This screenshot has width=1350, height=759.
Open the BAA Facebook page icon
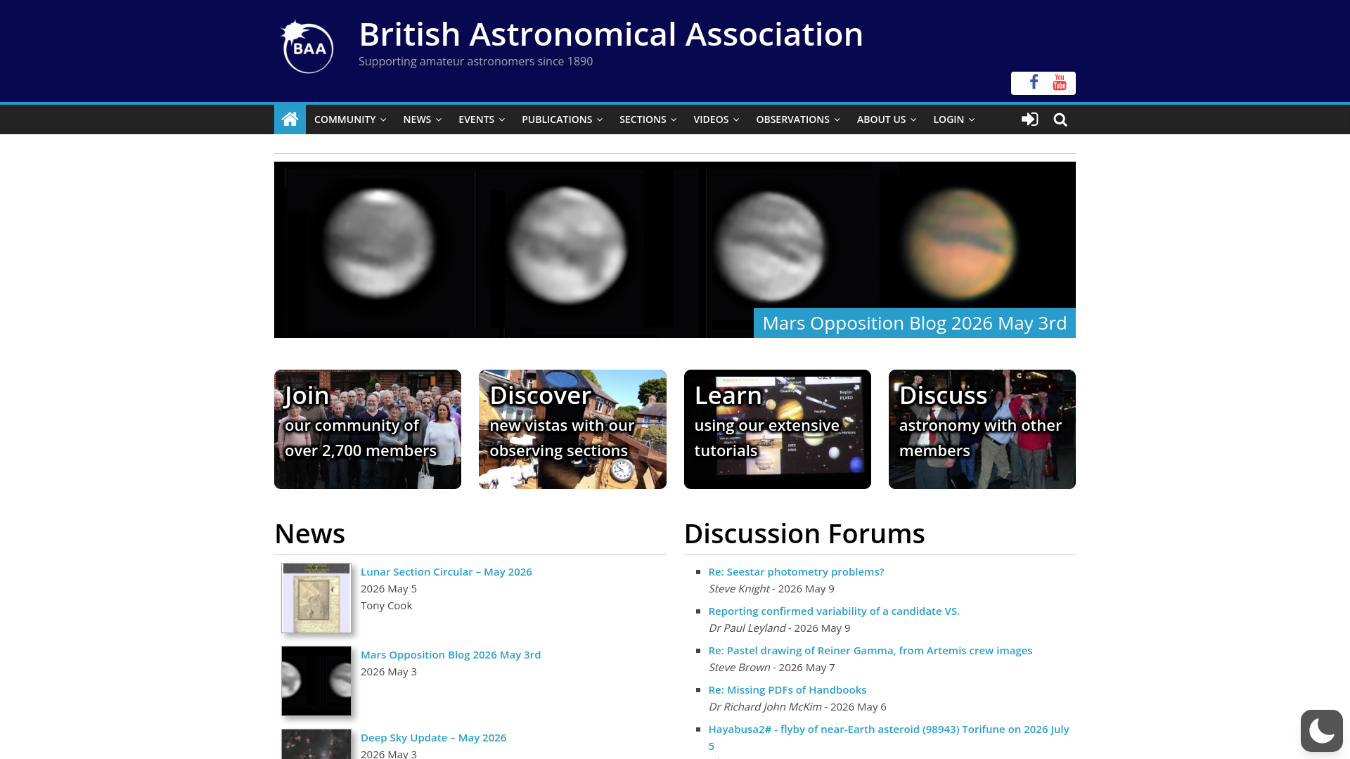point(1034,83)
